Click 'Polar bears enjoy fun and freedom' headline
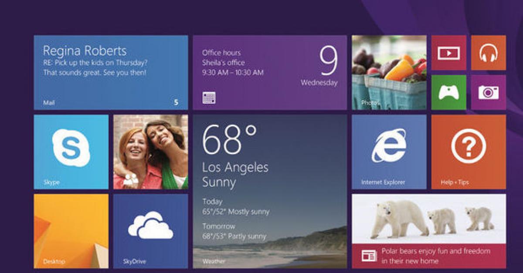This screenshot has width=523, height=273. (x=436, y=251)
